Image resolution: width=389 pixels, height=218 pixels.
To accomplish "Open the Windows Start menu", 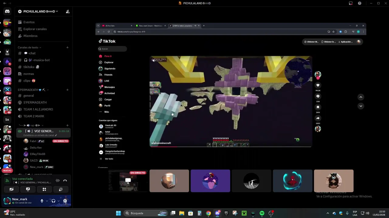I will [119, 213].
